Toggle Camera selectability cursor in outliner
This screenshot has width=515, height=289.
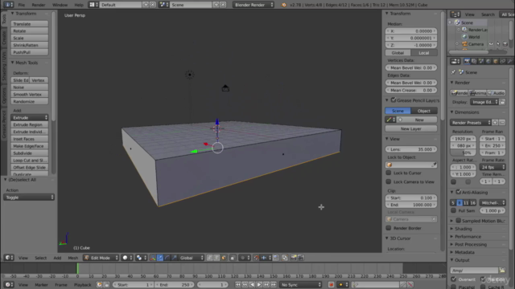tap(498, 44)
